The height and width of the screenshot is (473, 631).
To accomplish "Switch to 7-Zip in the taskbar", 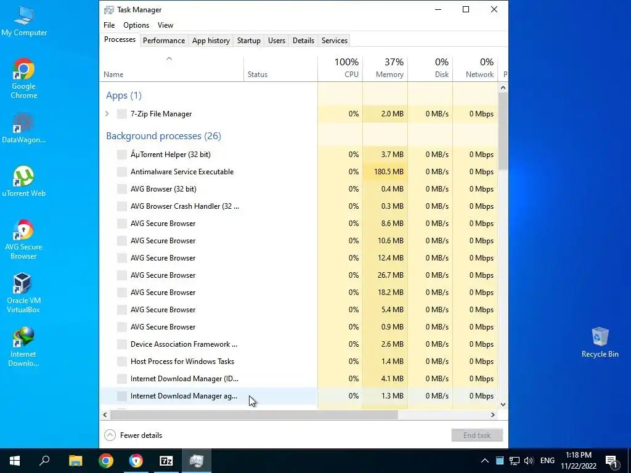I will coord(166,461).
